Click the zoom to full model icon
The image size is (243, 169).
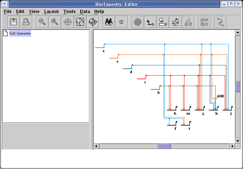[x=80, y=22]
